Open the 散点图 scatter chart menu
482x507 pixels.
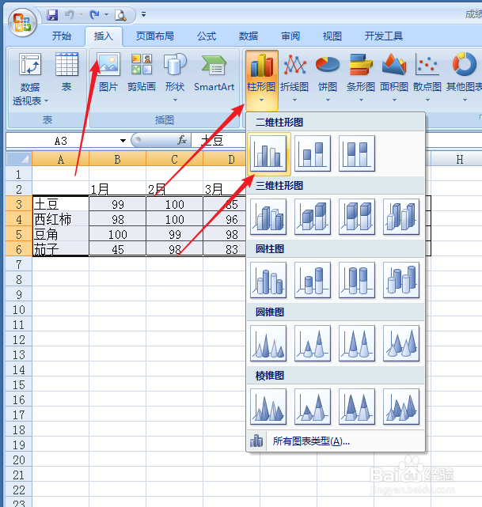click(427, 78)
